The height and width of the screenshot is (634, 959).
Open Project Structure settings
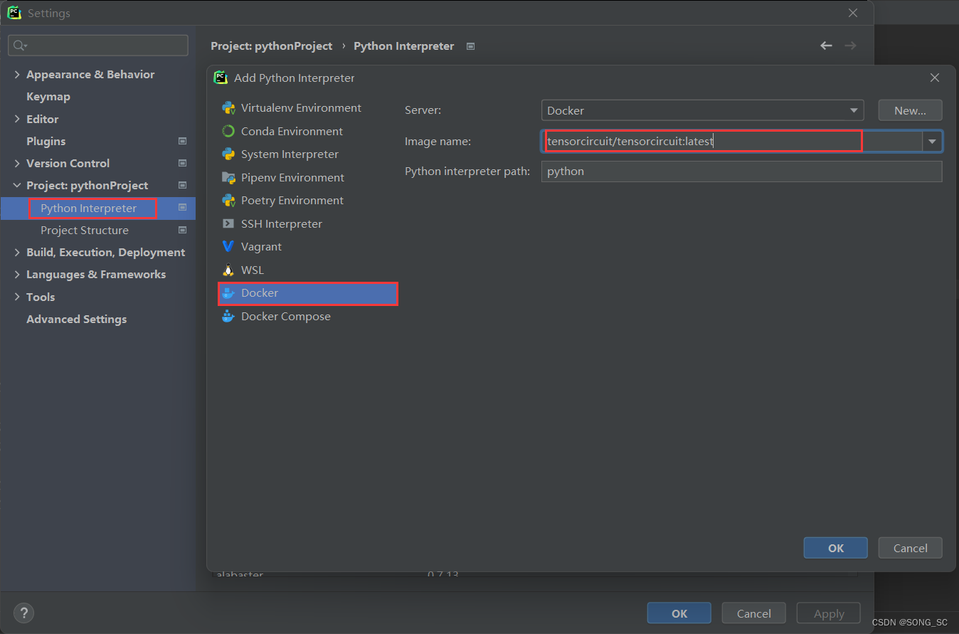85,230
